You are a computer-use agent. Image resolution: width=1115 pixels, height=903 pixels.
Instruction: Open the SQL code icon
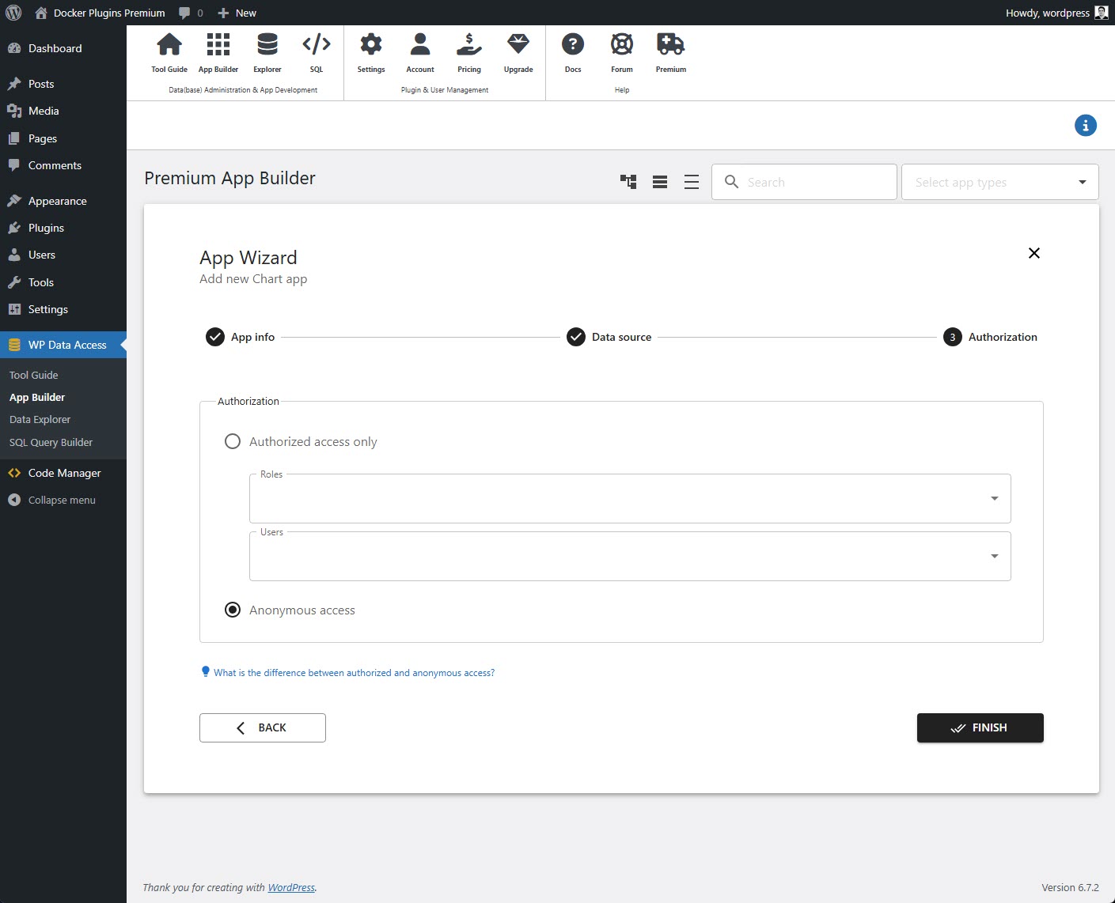coord(317,45)
